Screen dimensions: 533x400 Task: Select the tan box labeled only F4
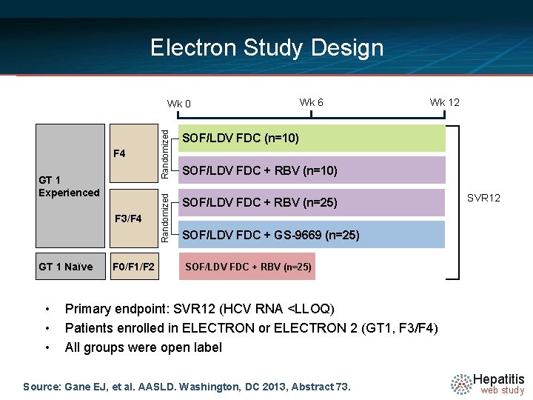point(134,153)
